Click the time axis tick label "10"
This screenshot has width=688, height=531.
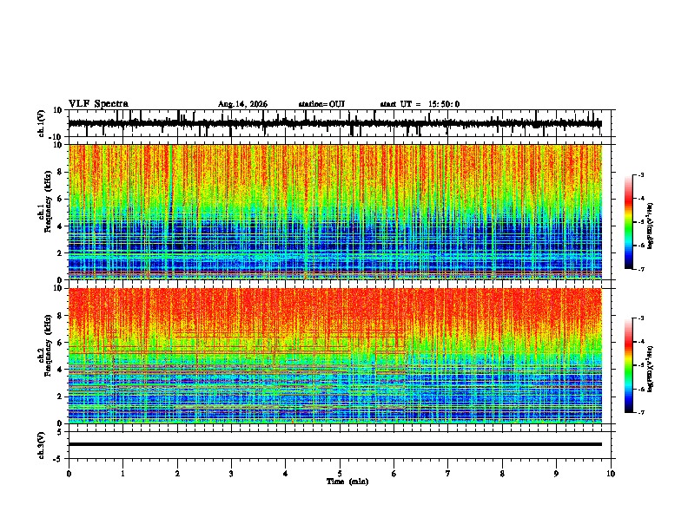[x=611, y=474]
